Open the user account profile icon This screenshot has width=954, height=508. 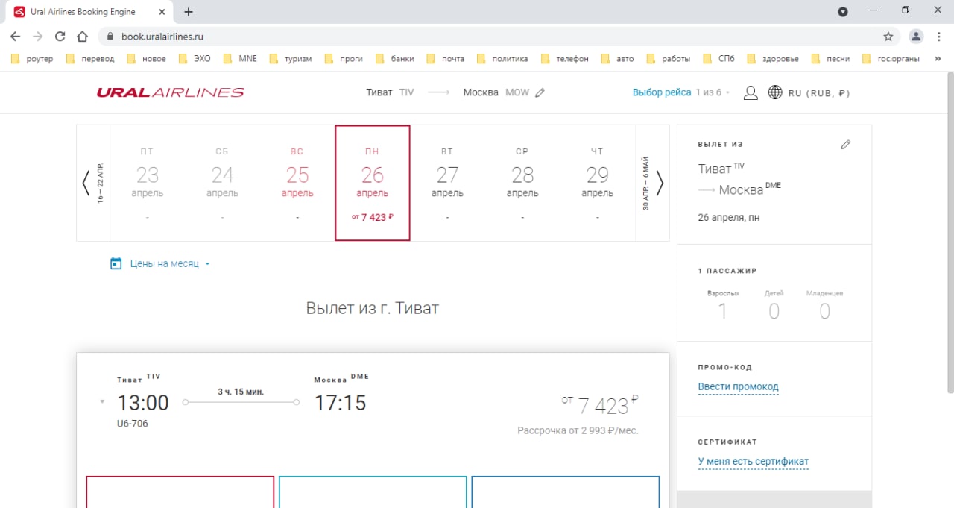coord(751,92)
